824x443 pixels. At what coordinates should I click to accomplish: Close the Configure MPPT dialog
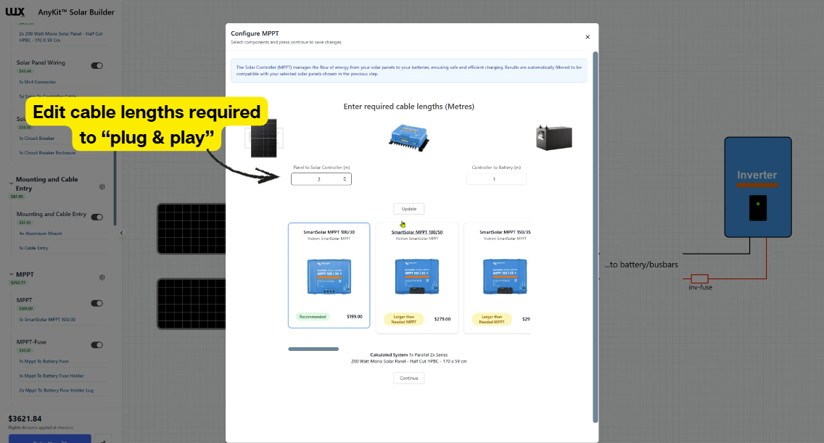coord(588,37)
